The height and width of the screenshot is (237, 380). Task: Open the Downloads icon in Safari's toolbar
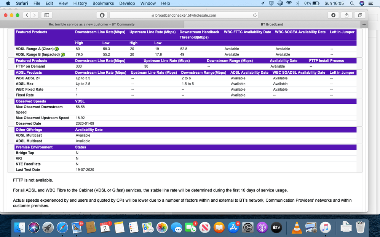[333, 15]
